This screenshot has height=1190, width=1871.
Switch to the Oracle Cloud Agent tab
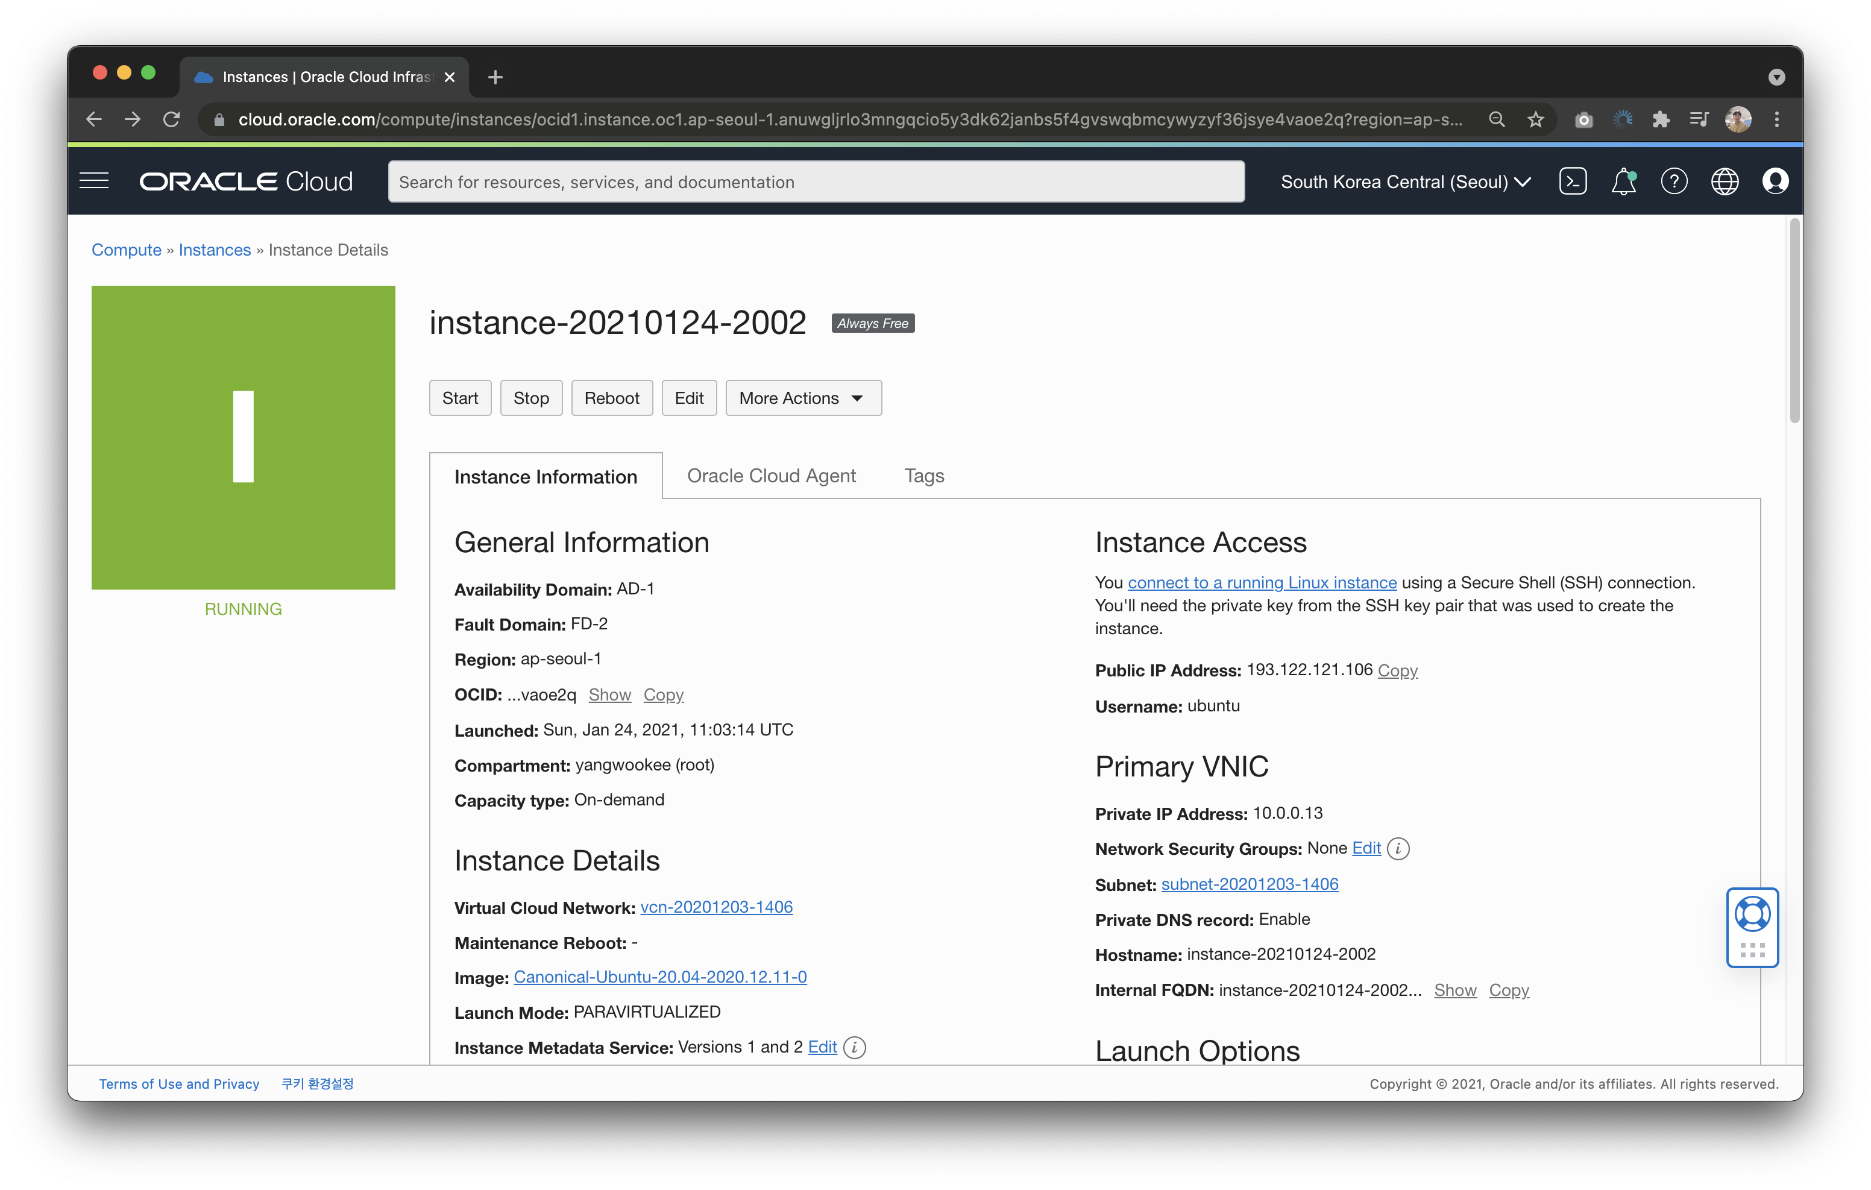[x=771, y=476]
